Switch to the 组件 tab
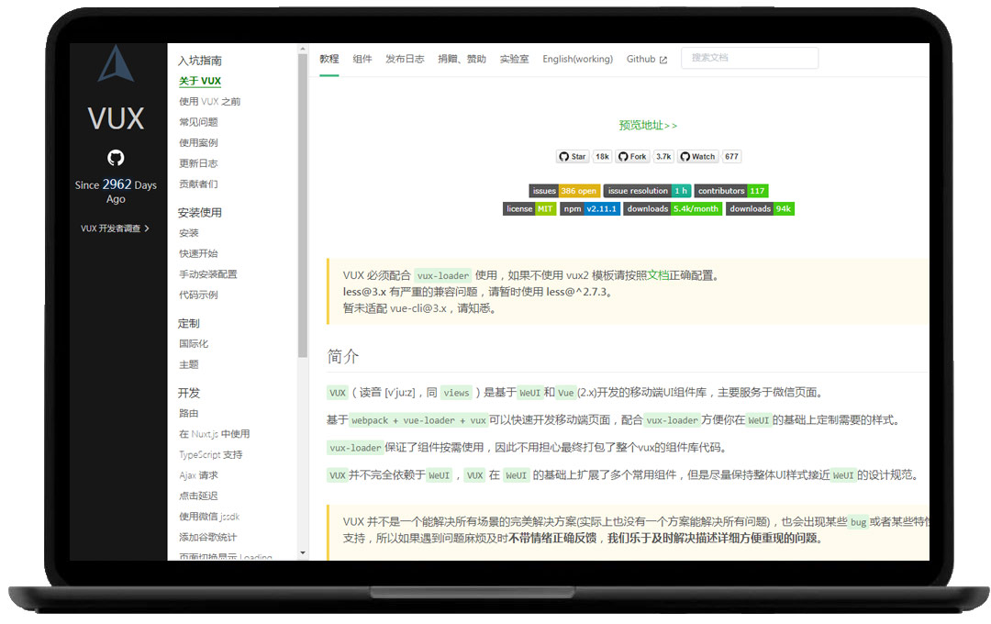The height and width of the screenshot is (624, 991). 364,58
